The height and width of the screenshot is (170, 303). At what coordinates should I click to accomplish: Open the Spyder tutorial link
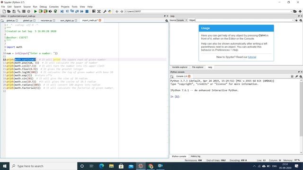coord(252,57)
